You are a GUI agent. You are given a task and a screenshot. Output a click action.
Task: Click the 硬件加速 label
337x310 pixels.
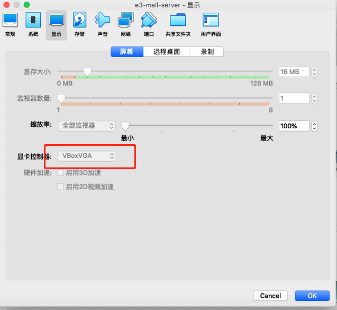pyautogui.click(x=38, y=173)
